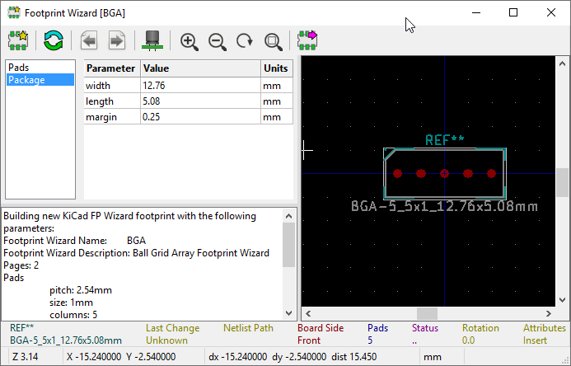Screen dimensions: 571x366
Task: Select the width parameter name cell
Action: (112, 86)
